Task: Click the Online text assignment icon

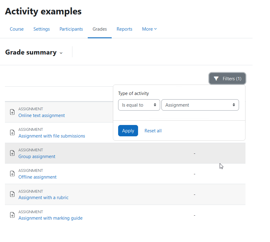Action: pos(12,112)
